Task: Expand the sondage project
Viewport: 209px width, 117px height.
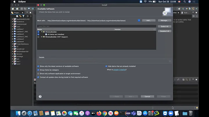Action: (x=13, y=56)
